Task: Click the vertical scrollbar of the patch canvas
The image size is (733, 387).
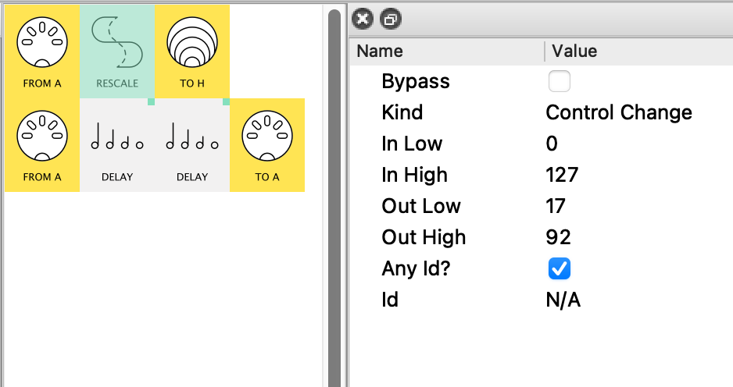Action: (x=334, y=195)
